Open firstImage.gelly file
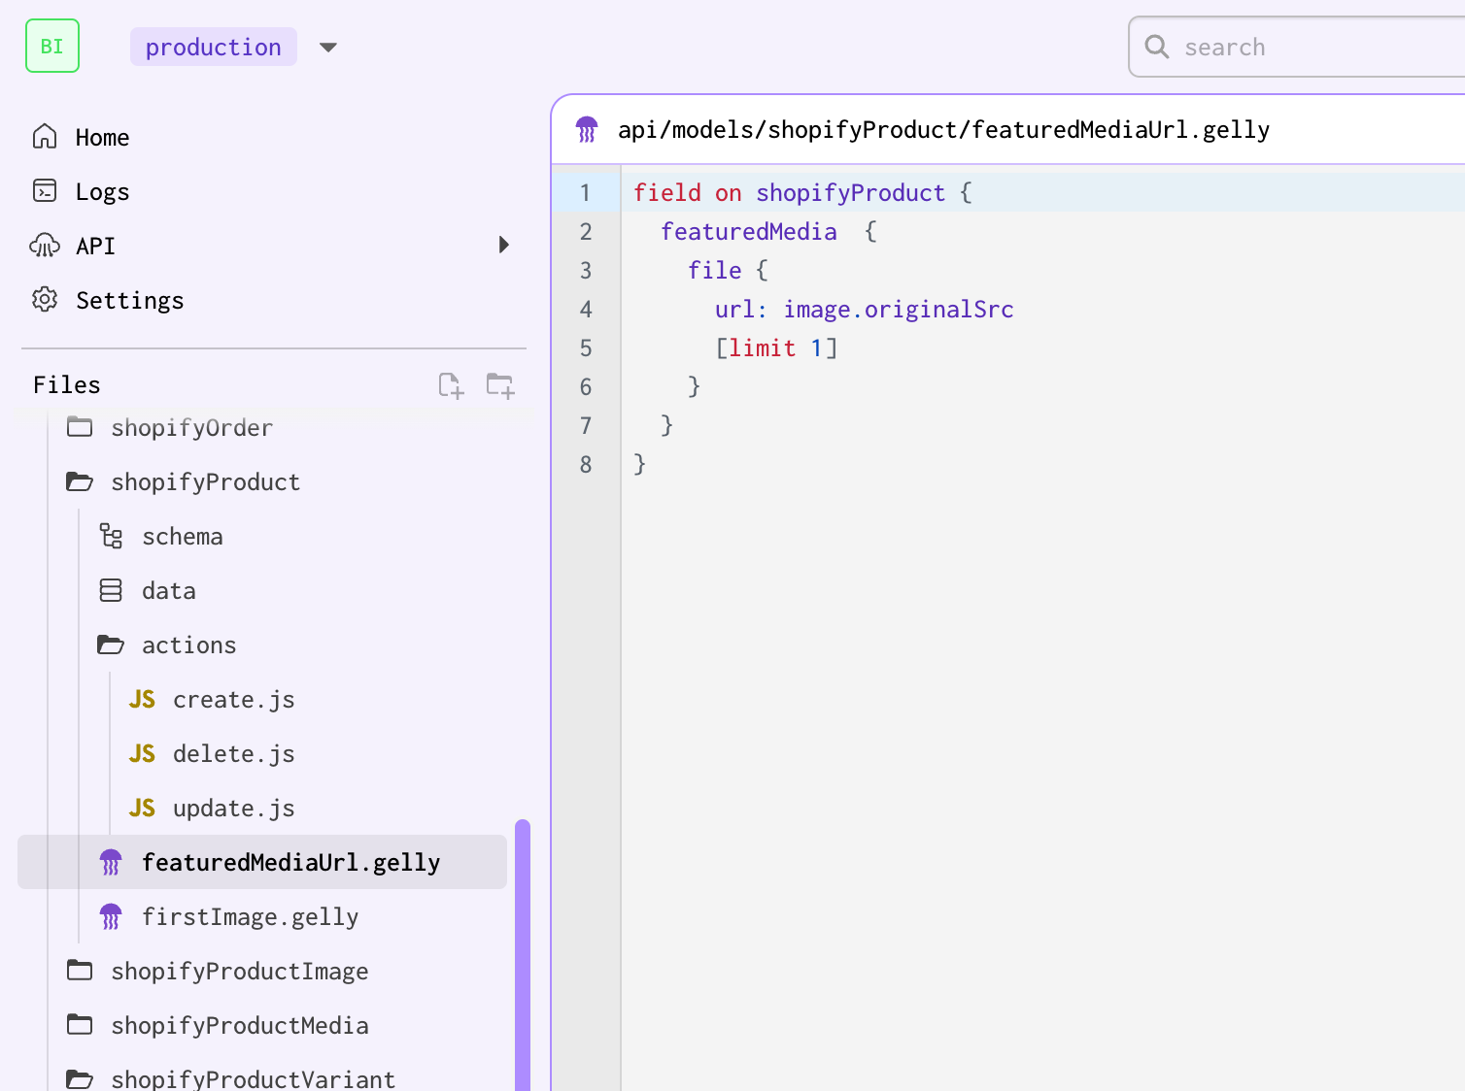Image resolution: width=1465 pixels, height=1091 pixels. point(250,916)
